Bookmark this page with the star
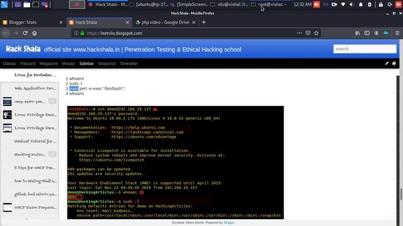The height and width of the screenshot is (226, 403). point(316,33)
